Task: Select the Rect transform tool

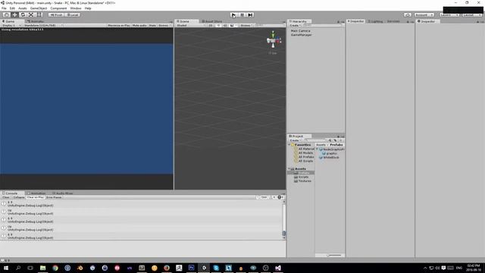Action: point(39,15)
